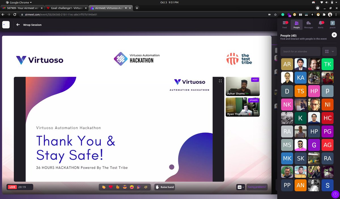Open a new browser tab
The height and width of the screenshot is (199, 340).
137,8
